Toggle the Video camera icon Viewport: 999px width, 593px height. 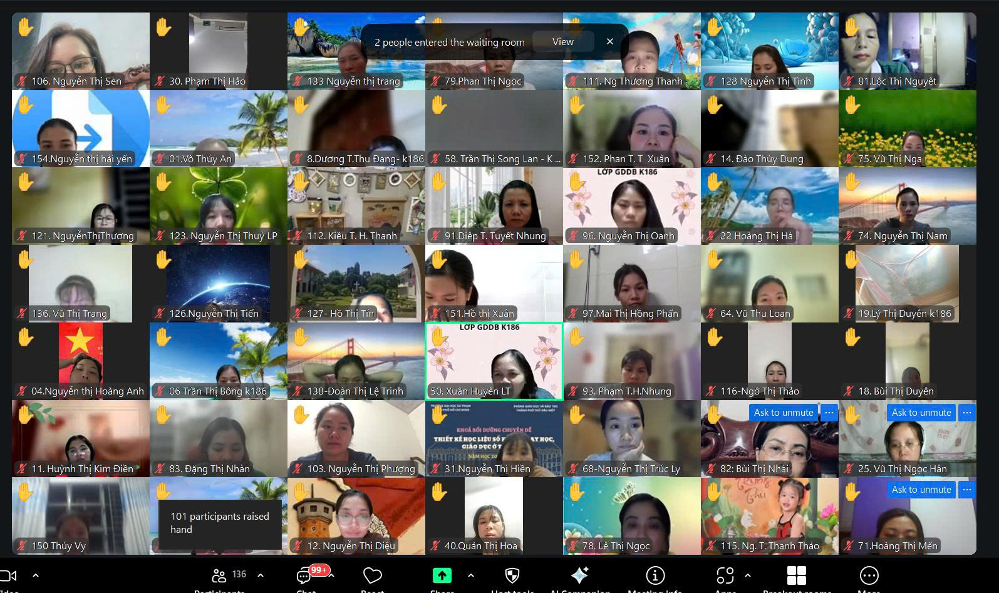9,575
